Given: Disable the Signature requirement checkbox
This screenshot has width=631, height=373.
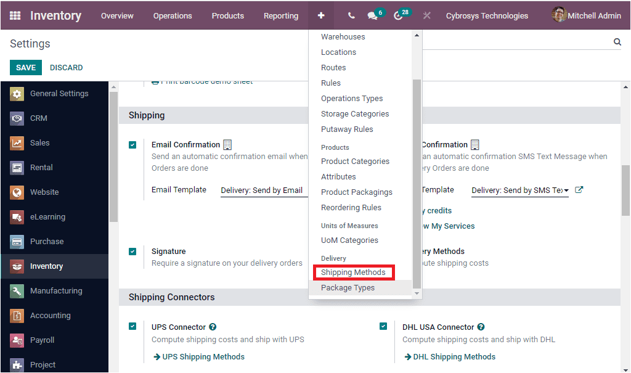Looking at the screenshot, I should coord(132,252).
